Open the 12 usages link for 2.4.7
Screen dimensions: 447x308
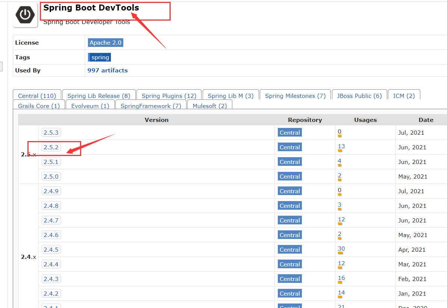(341, 219)
